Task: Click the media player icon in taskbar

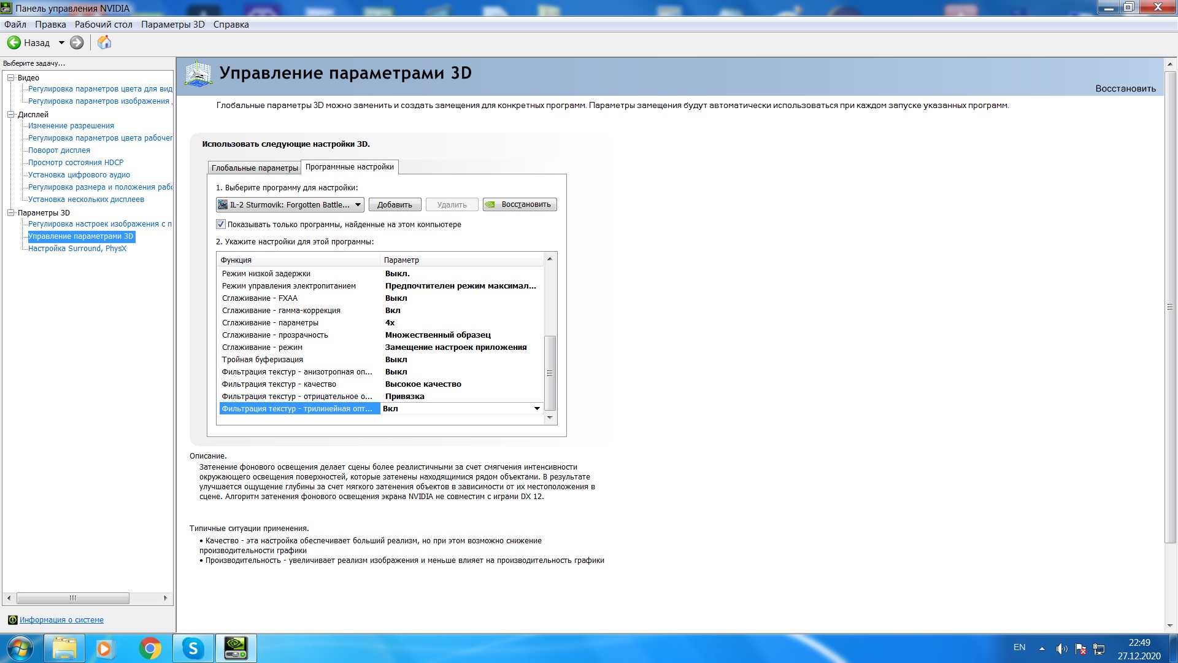Action: [x=104, y=648]
